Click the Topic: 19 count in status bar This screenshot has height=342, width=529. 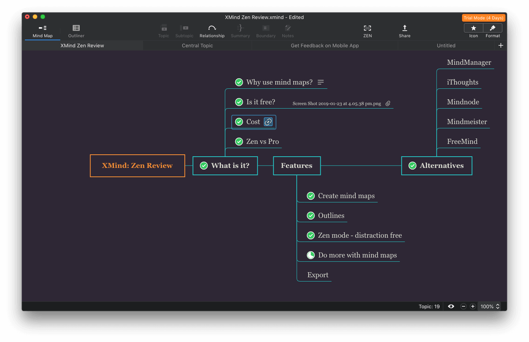point(429,306)
